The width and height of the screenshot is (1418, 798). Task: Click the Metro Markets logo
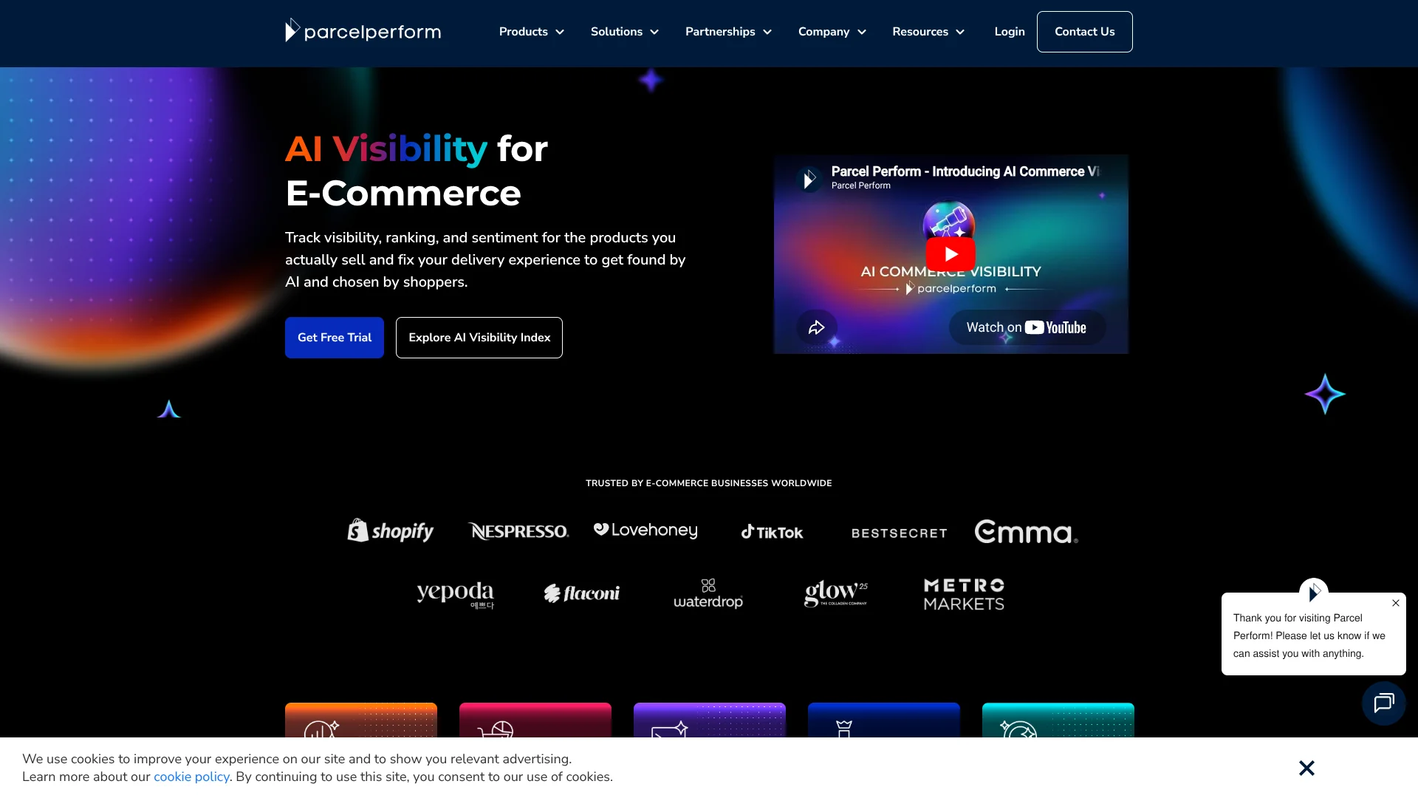coord(964,594)
